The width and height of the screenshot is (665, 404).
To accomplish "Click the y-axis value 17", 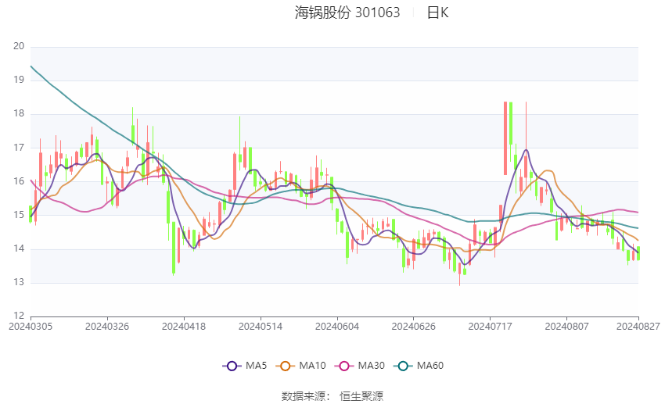I will tap(19, 148).
